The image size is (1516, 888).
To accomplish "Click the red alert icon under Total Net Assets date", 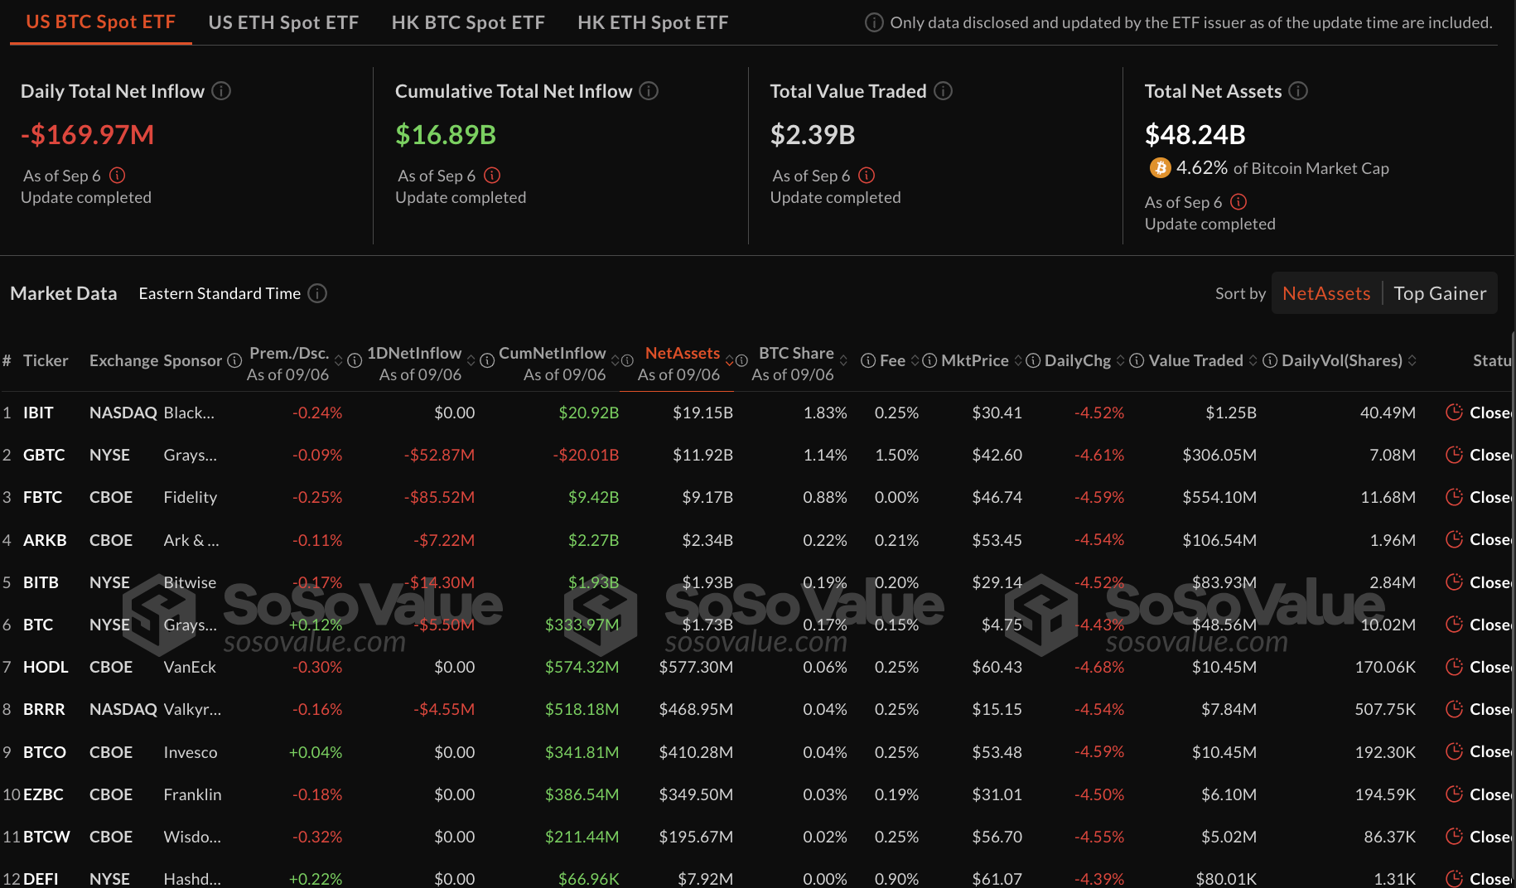I will tap(1238, 201).
